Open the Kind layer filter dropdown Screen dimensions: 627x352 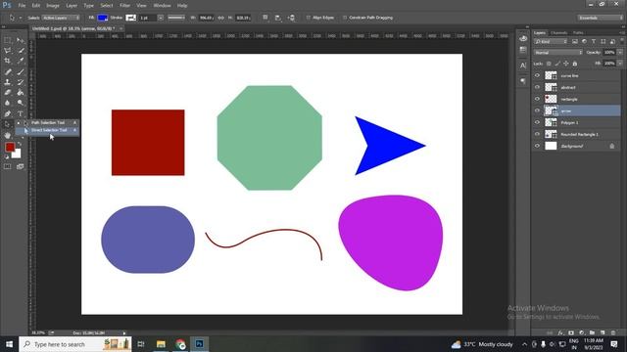pyautogui.click(x=551, y=41)
